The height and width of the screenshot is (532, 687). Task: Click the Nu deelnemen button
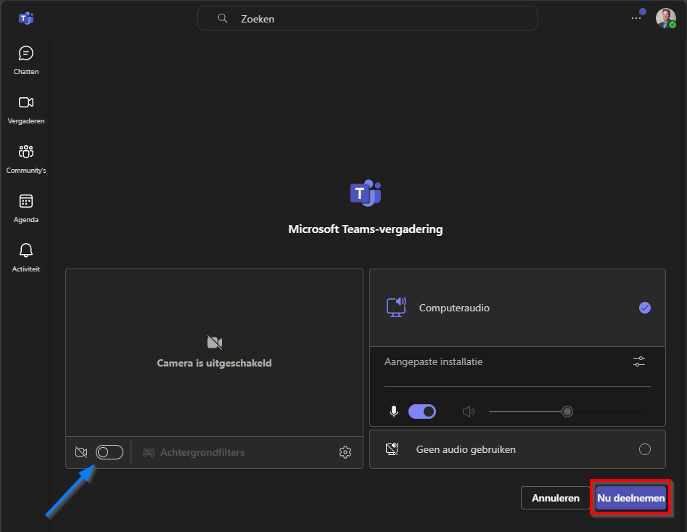(630, 499)
